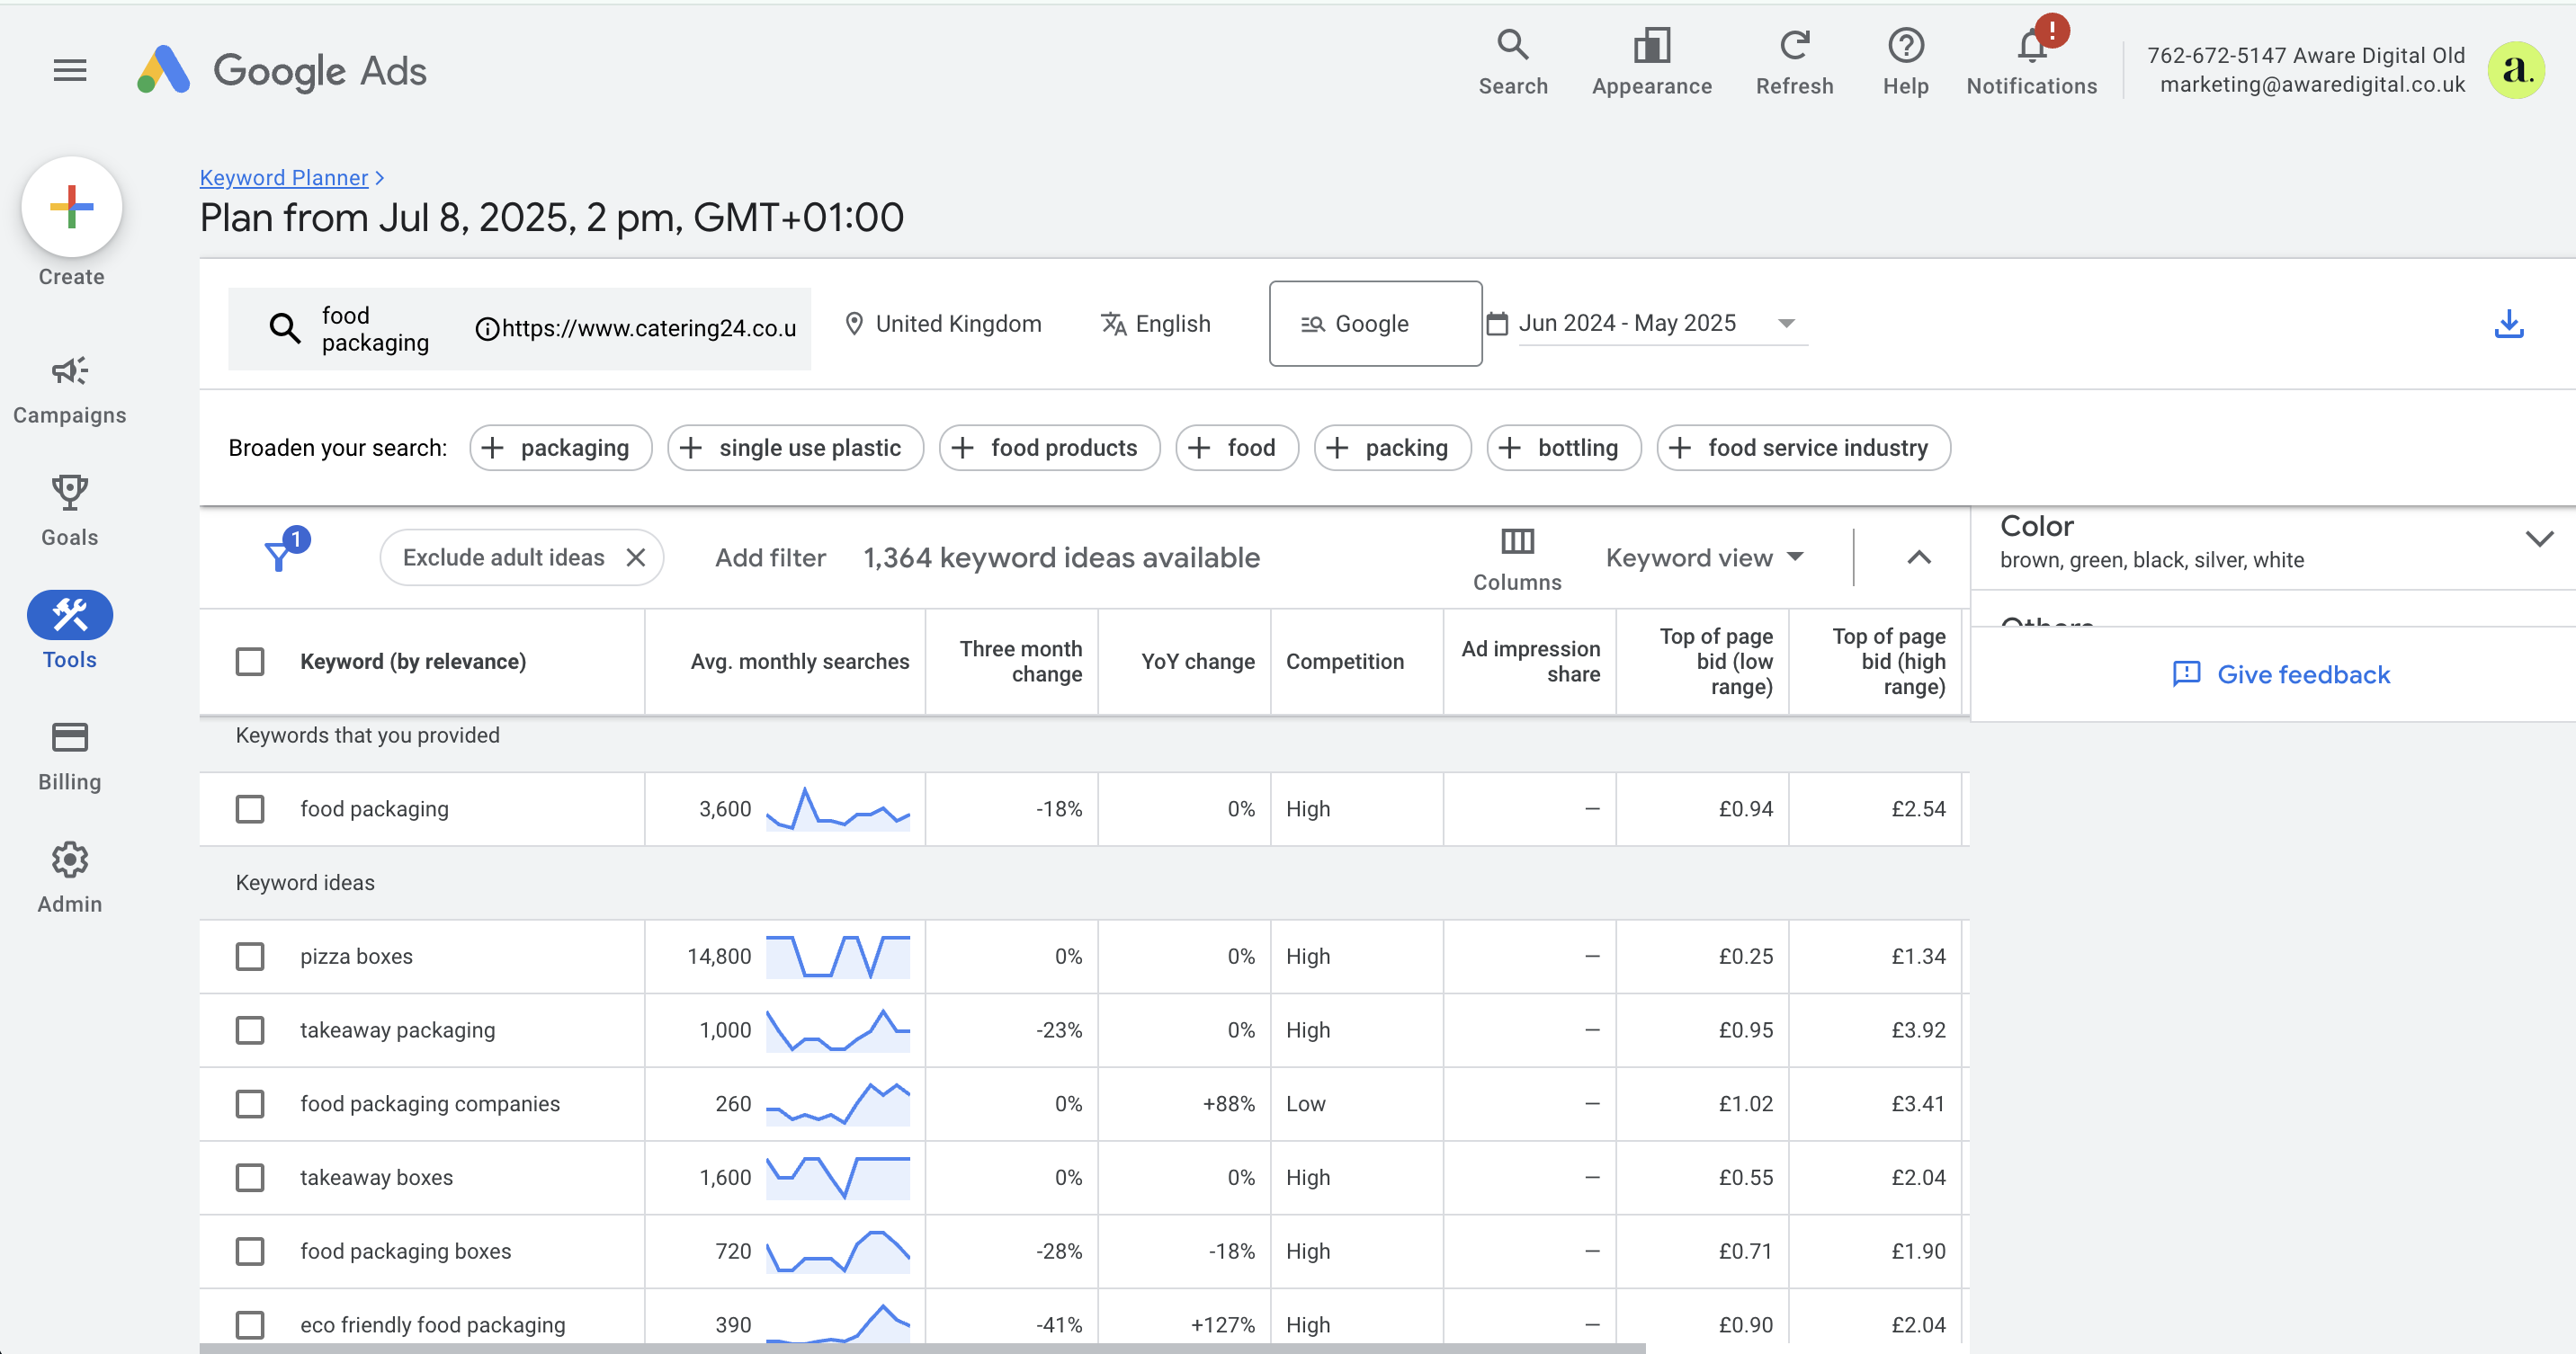Open Admin in sidebar

tap(70, 878)
